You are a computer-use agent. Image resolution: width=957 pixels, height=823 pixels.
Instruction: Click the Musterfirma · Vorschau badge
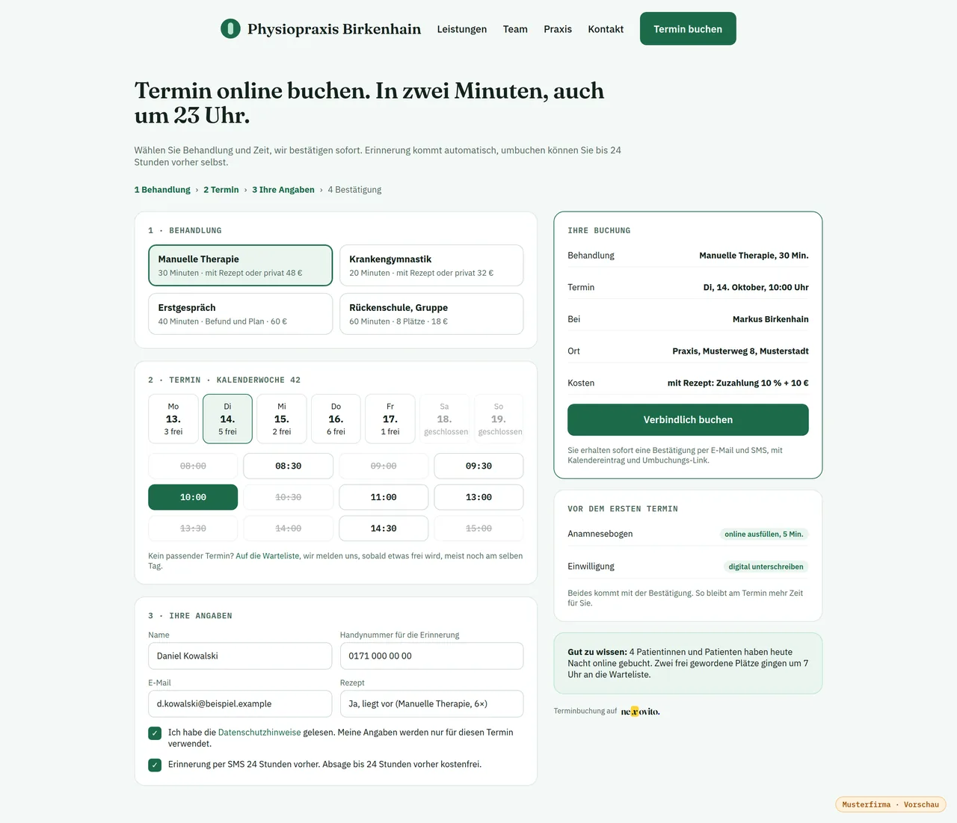(x=890, y=805)
